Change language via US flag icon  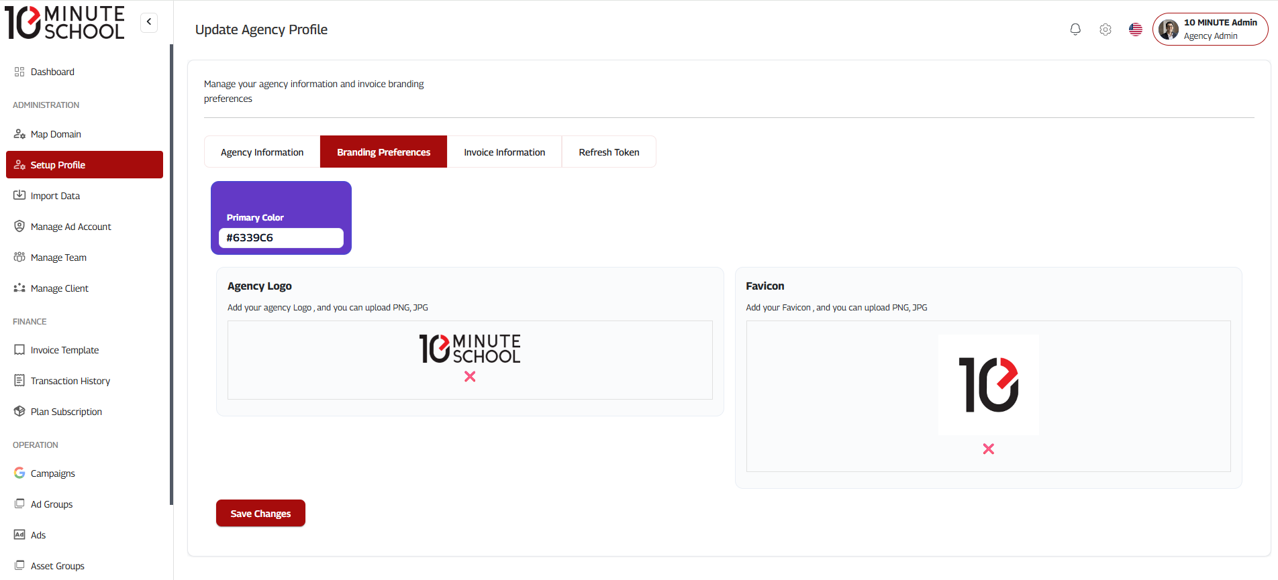[x=1136, y=30]
